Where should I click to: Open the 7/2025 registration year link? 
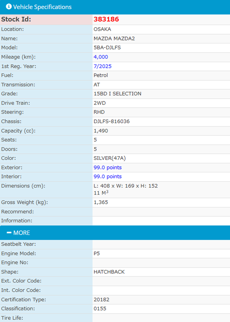(103, 66)
